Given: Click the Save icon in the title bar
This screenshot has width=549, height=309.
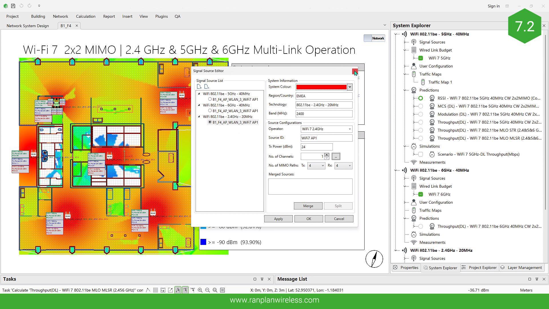Looking at the screenshot, I should point(13,6).
